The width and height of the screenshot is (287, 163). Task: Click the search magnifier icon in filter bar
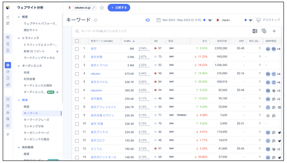pyautogui.click(x=77, y=31)
